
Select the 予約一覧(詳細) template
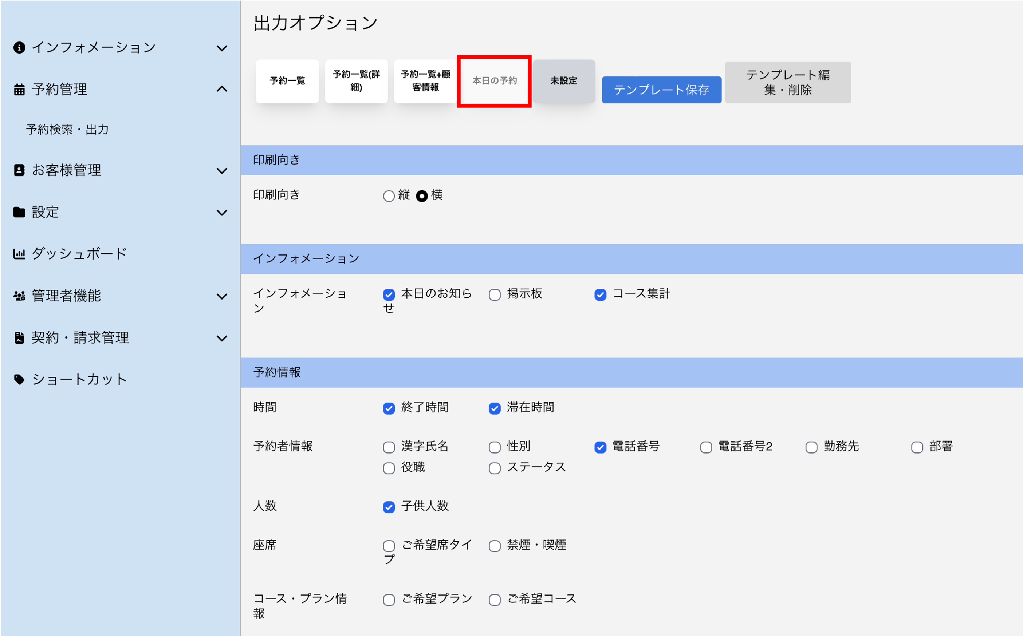[356, 81]
